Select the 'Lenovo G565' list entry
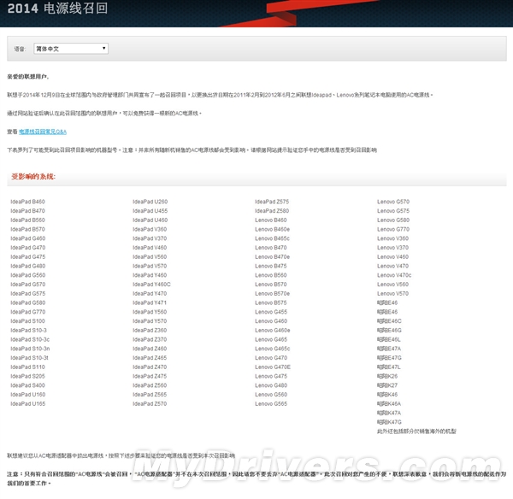The height and width of the screenshot is (499, 513). 271,404
